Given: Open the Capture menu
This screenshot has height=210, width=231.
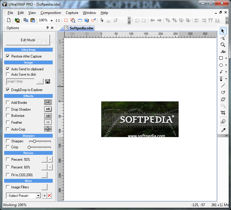Looking at the screenshot, I should (x=72, y=13).
